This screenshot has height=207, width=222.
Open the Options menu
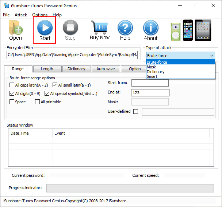[40, 15]
